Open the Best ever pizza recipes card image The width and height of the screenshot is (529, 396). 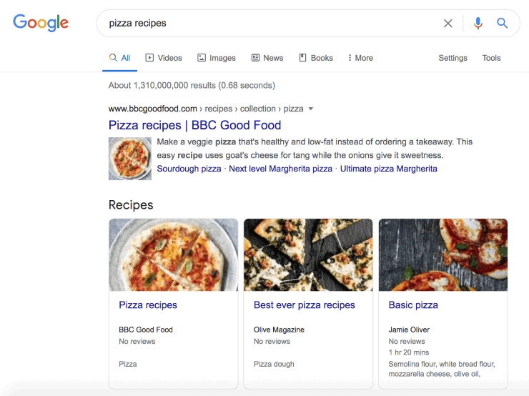coord(308,255)
